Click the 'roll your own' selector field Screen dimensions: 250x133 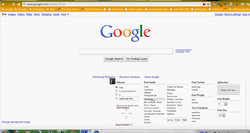tap(129, 99)
